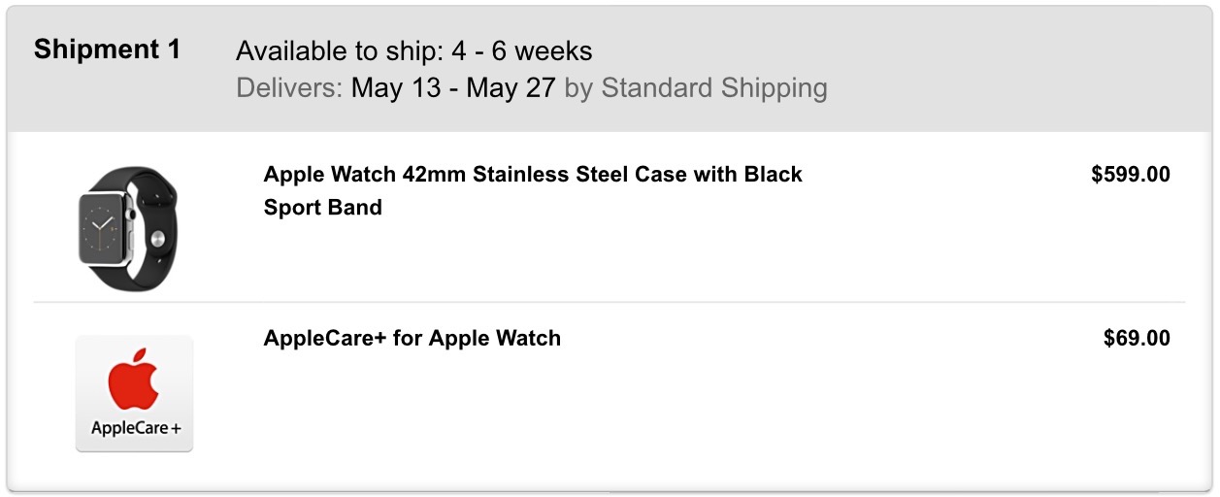Click the by Standard Shipping text
The image size is (1220, 497).
pyautogui.click(x=696, y=88)
